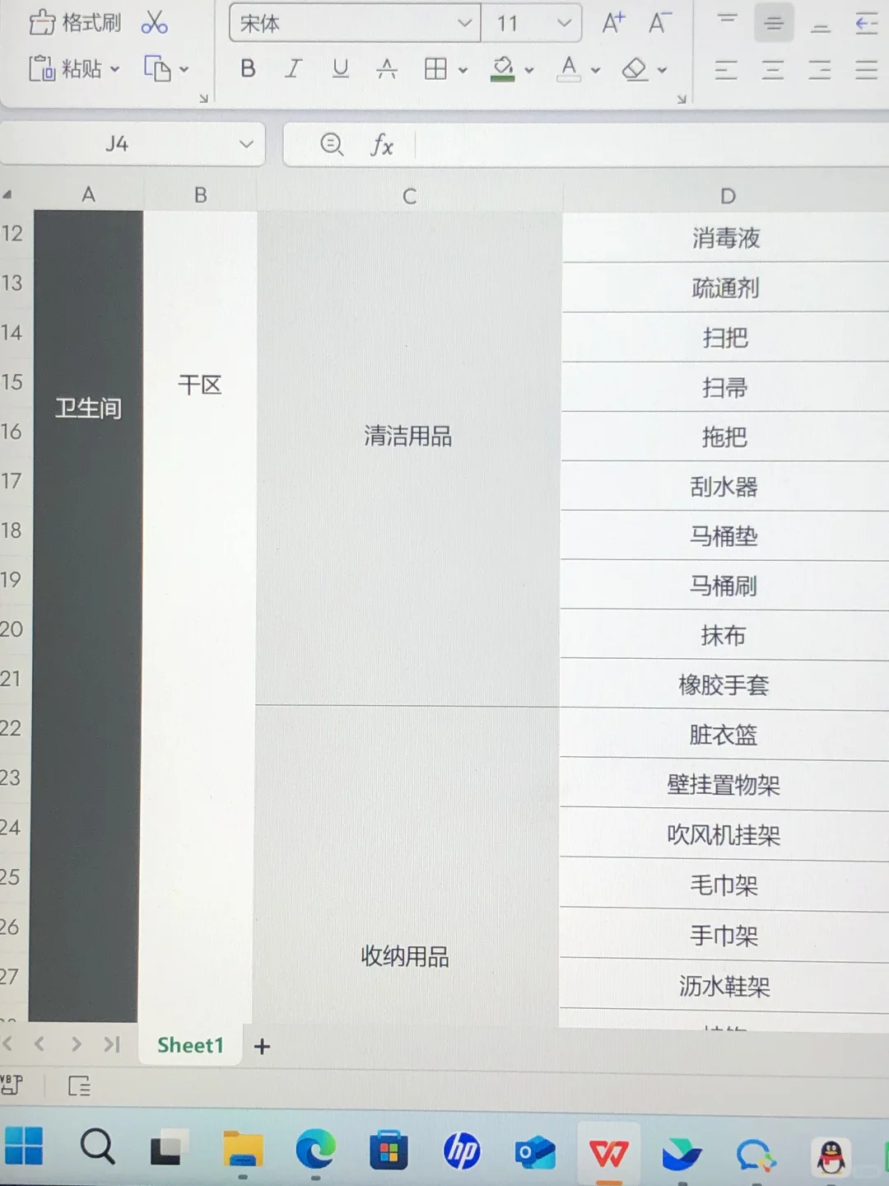Apply strikethrough formatting
The height and width of the screenshot is (1186, 889).
click(387, 69)
